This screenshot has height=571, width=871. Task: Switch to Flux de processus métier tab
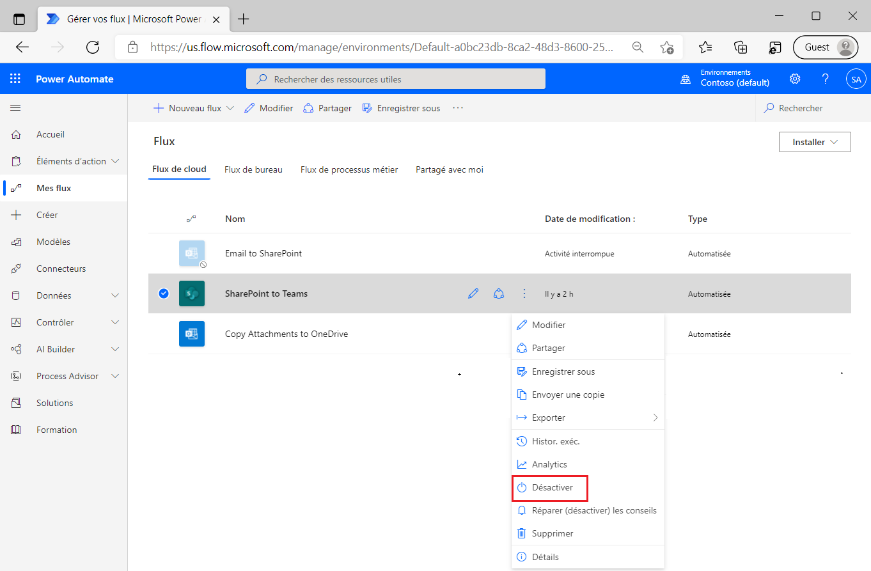(349, 169)
